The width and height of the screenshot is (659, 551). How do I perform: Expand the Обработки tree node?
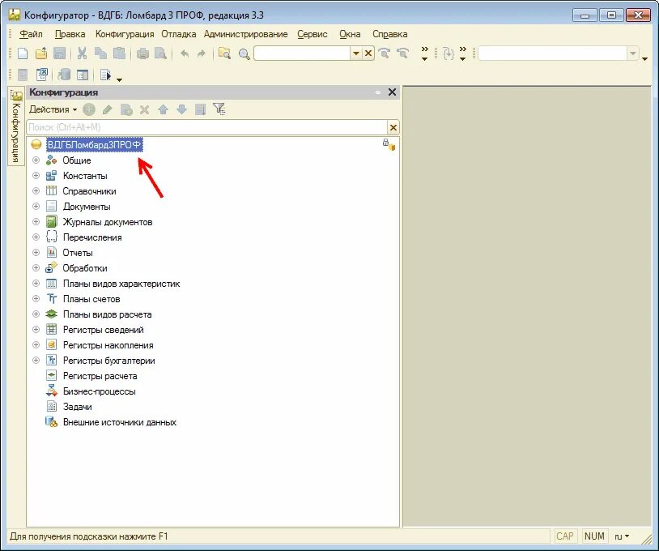click(x=36, y=268)
